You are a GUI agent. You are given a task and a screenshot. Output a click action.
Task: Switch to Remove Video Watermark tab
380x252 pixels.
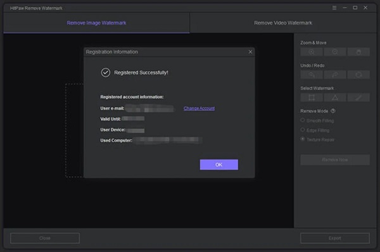click(283, 23)
